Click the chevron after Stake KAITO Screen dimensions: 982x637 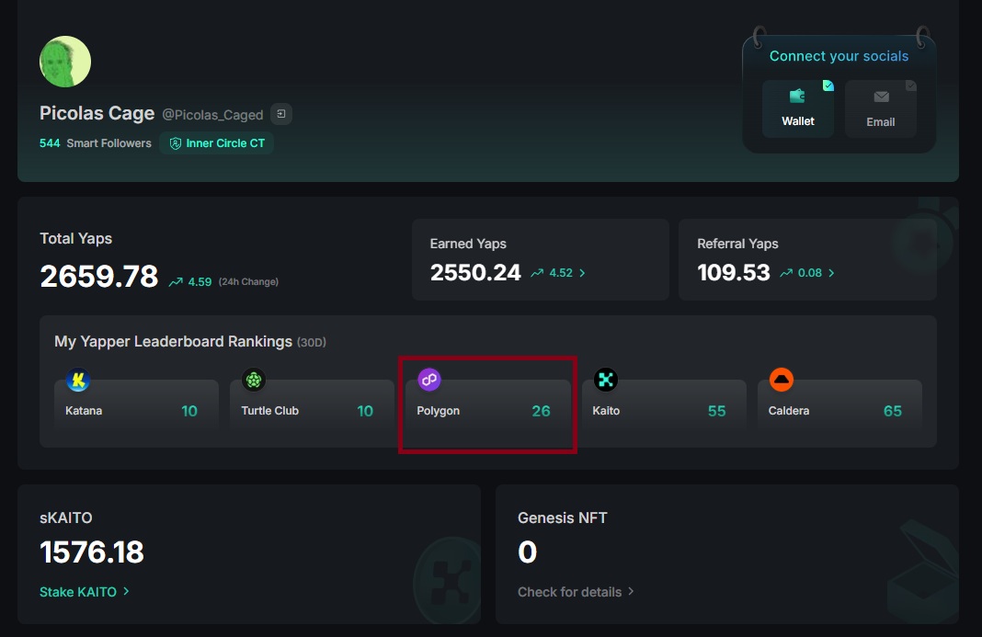[126, 591]
